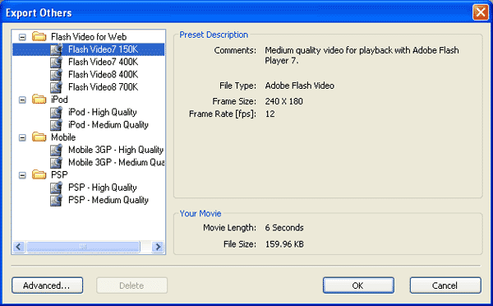Click the iPod - High Quality preset icon
493x306 pixels.
pos(56,113)
